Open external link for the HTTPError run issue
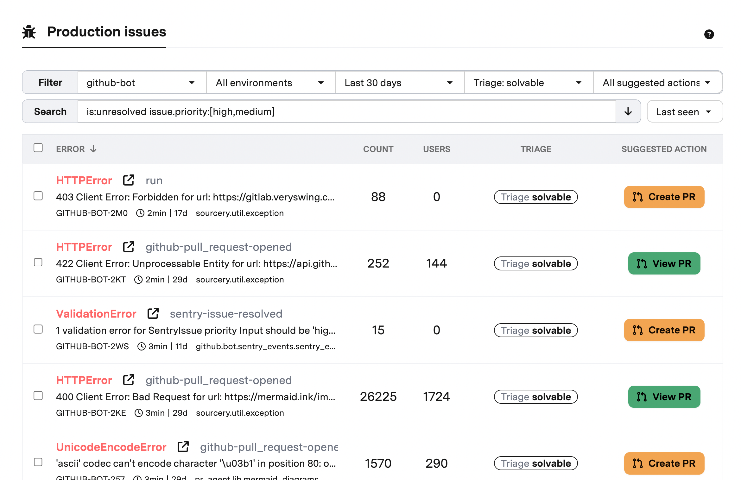741x480 pixels. [128, 179]
